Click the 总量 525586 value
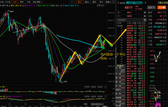Image resolution: width=168 pixels, height=107 pixels. point(158,23)
